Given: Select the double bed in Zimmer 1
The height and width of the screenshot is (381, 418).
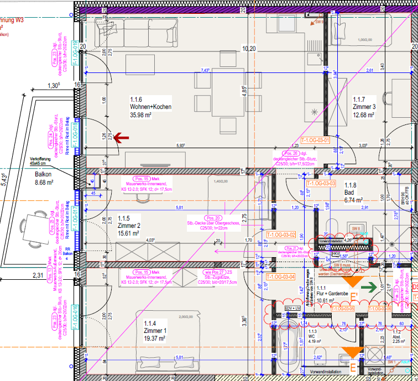Looking at the screenshot, I should click(x=168, y=343).
